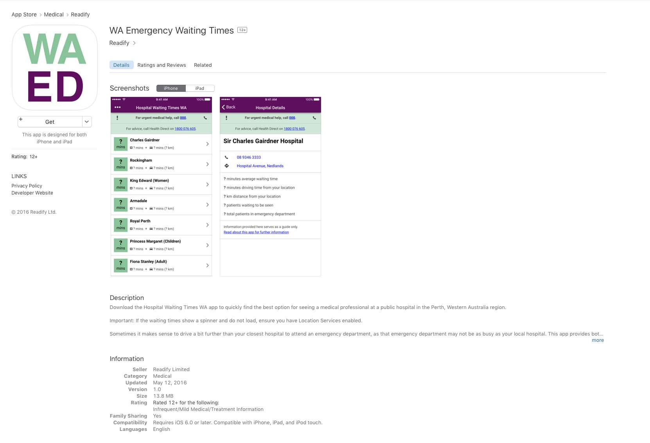Click the May 12, 2016 updated date
The width and height of the screenshot is (650, 443).
pos(170,383)
